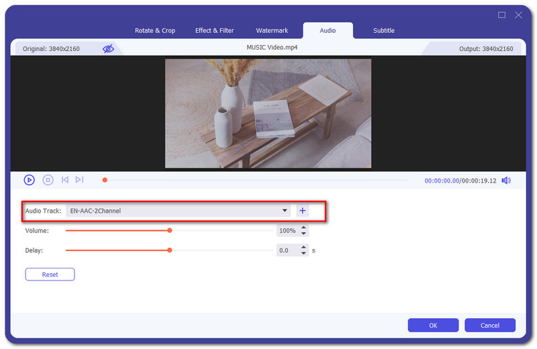This screenshot has width=537, height=349.
Task: Open the Subtitle tab
Action: 383,30
